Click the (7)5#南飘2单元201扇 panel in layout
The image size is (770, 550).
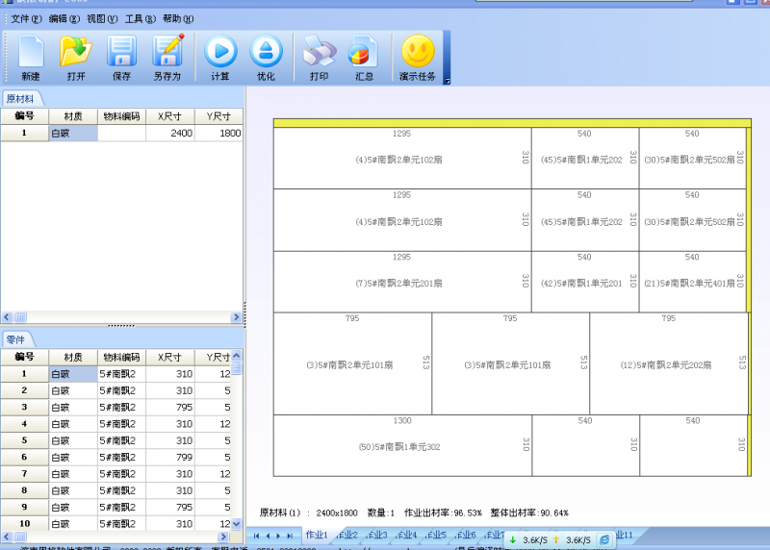[402, 282]
